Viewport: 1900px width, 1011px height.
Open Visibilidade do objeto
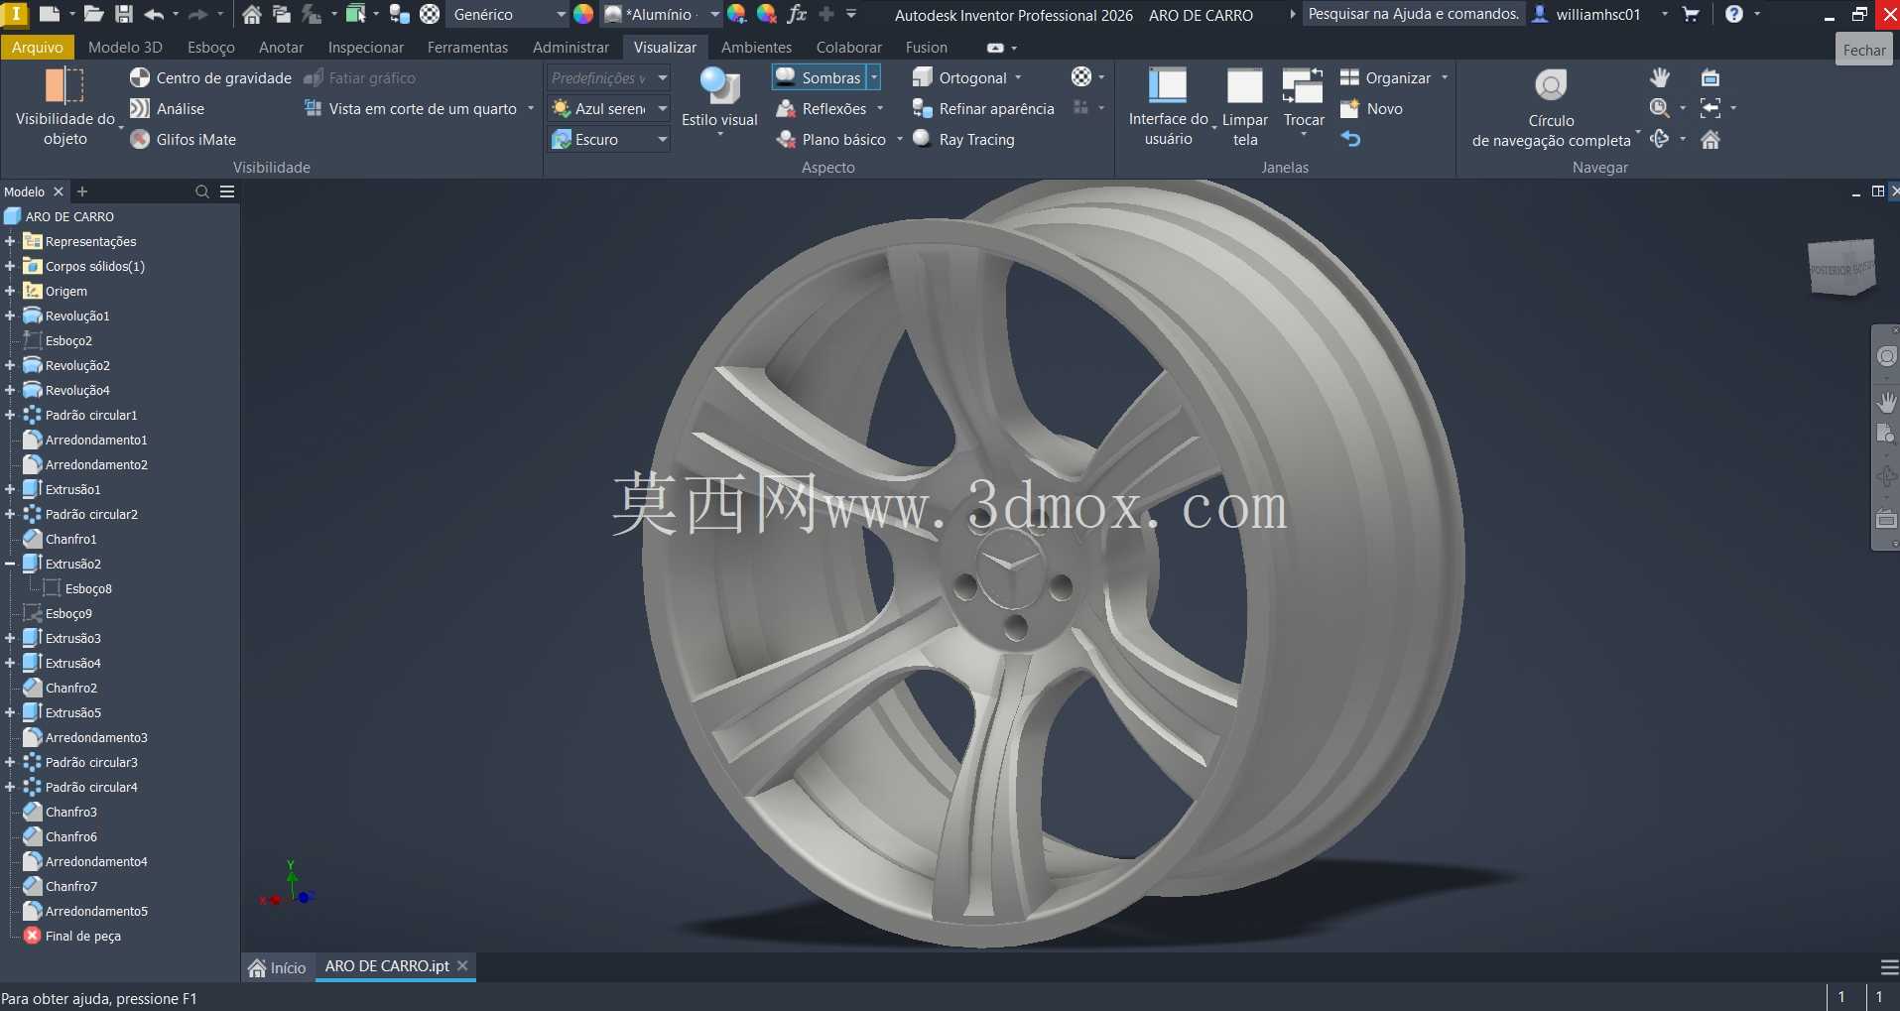pos(65,107)
